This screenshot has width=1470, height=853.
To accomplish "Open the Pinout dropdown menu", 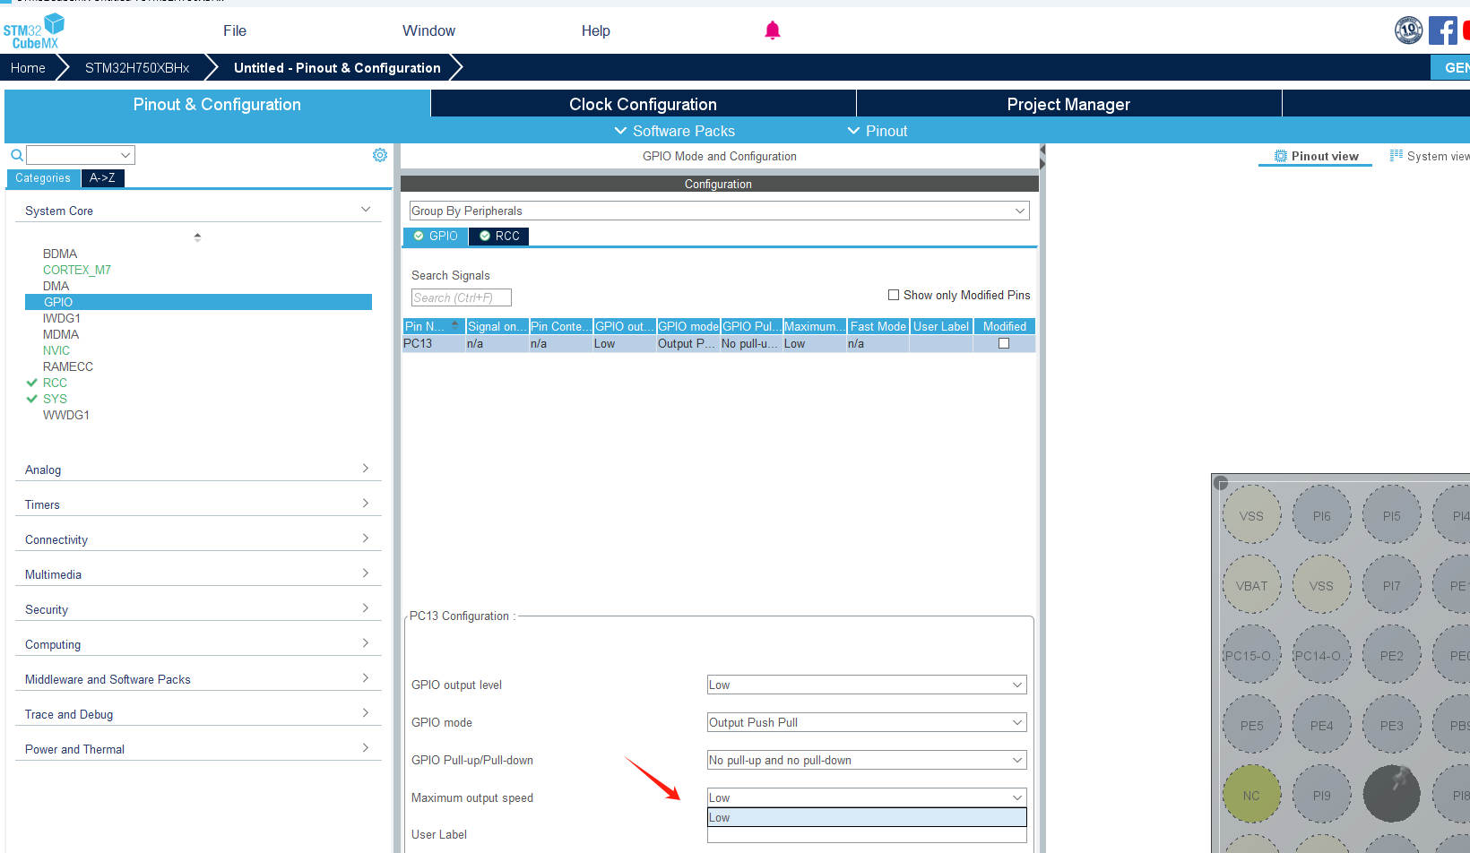I will (878, 131).
